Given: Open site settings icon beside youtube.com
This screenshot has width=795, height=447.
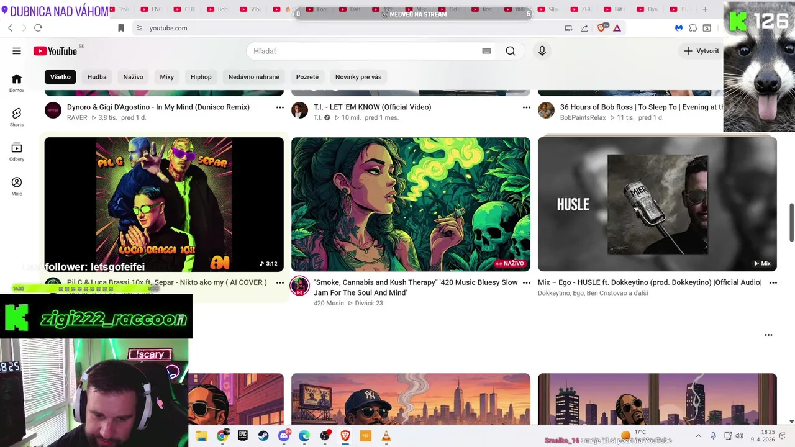Looking at the screenshot, I should pyautogui.click(x=139, y=28).
